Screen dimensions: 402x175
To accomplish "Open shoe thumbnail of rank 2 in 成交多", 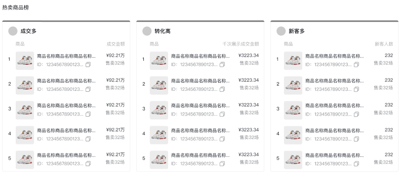I will click(25, 86).
